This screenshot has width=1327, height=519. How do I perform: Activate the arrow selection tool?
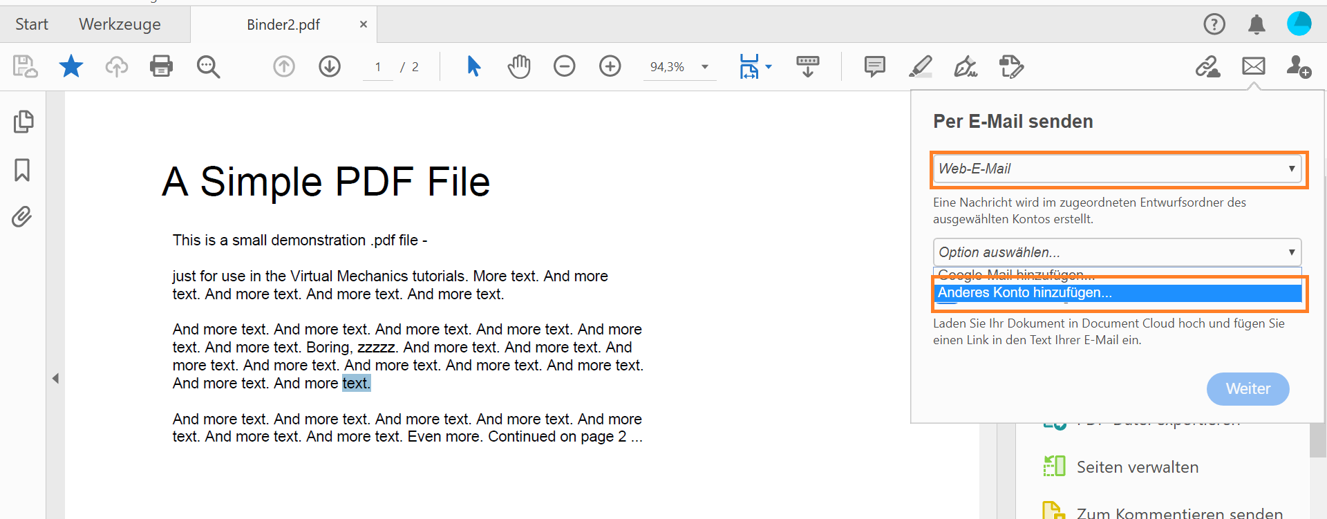click(473, 66)
